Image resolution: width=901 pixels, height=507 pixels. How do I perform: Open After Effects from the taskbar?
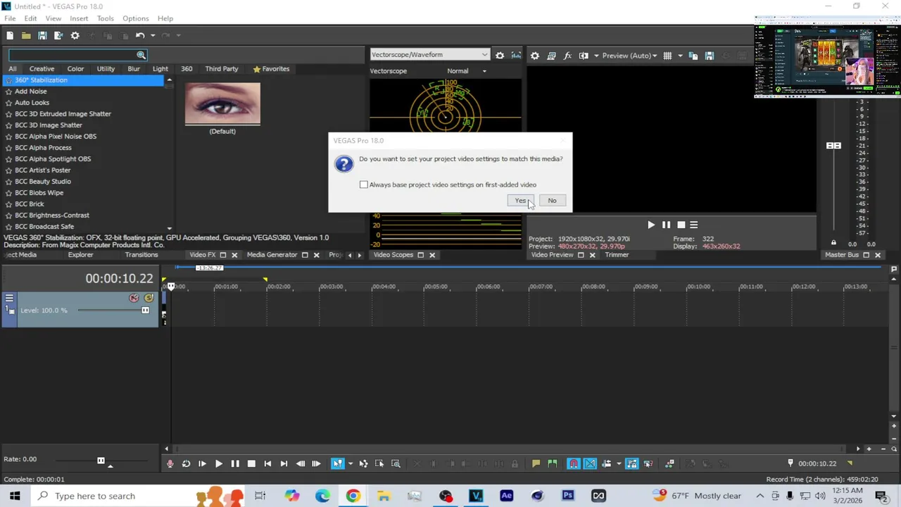tap(507, 496)
